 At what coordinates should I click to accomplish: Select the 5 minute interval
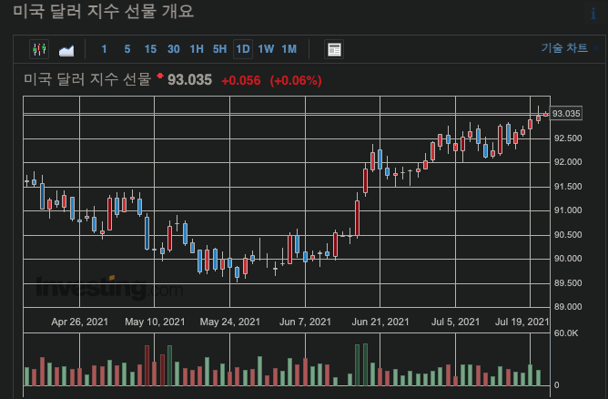pyautogui.click(x=127, y=49)
